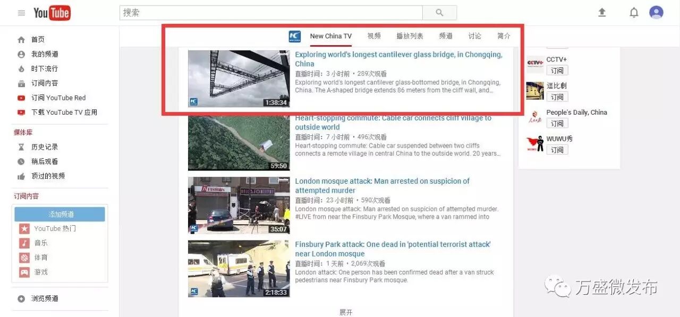
Task: Open the hamburger guide menu
Action: (x=21, y=13)
